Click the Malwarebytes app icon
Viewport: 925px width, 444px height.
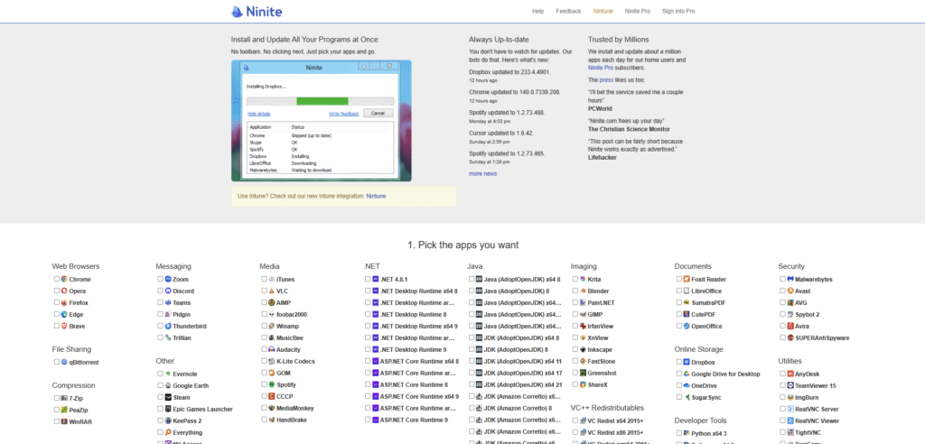pyautogui.click(x=790, y=280)
